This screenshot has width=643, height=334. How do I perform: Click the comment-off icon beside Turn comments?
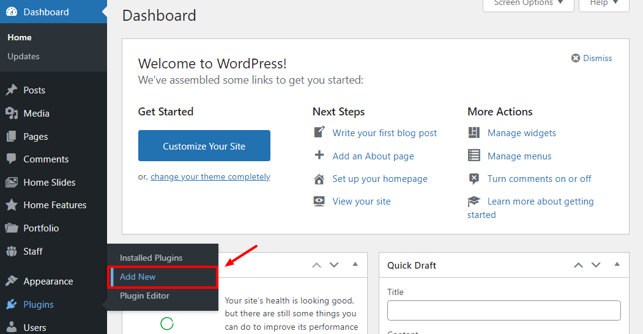click(474, 178)
